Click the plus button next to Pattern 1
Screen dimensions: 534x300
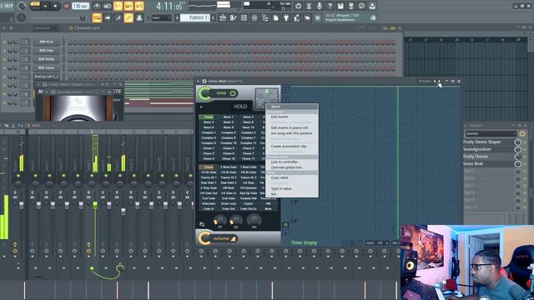click(x=214, y=17)
